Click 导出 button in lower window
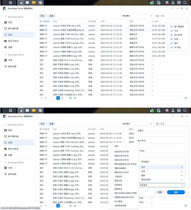191x210 pixels. 43,124
